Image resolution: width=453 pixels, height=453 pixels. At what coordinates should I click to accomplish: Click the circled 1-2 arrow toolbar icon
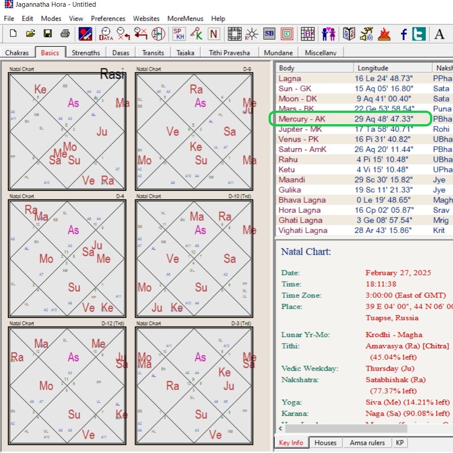coord(158,34)
